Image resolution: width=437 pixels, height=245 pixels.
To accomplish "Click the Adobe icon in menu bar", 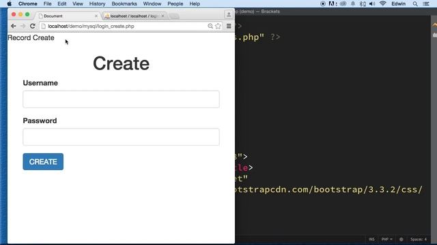I will (333, 3).
